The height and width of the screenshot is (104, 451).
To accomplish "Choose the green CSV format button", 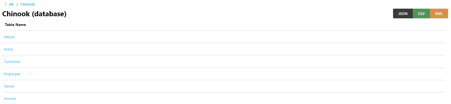I will coord(421,14).
